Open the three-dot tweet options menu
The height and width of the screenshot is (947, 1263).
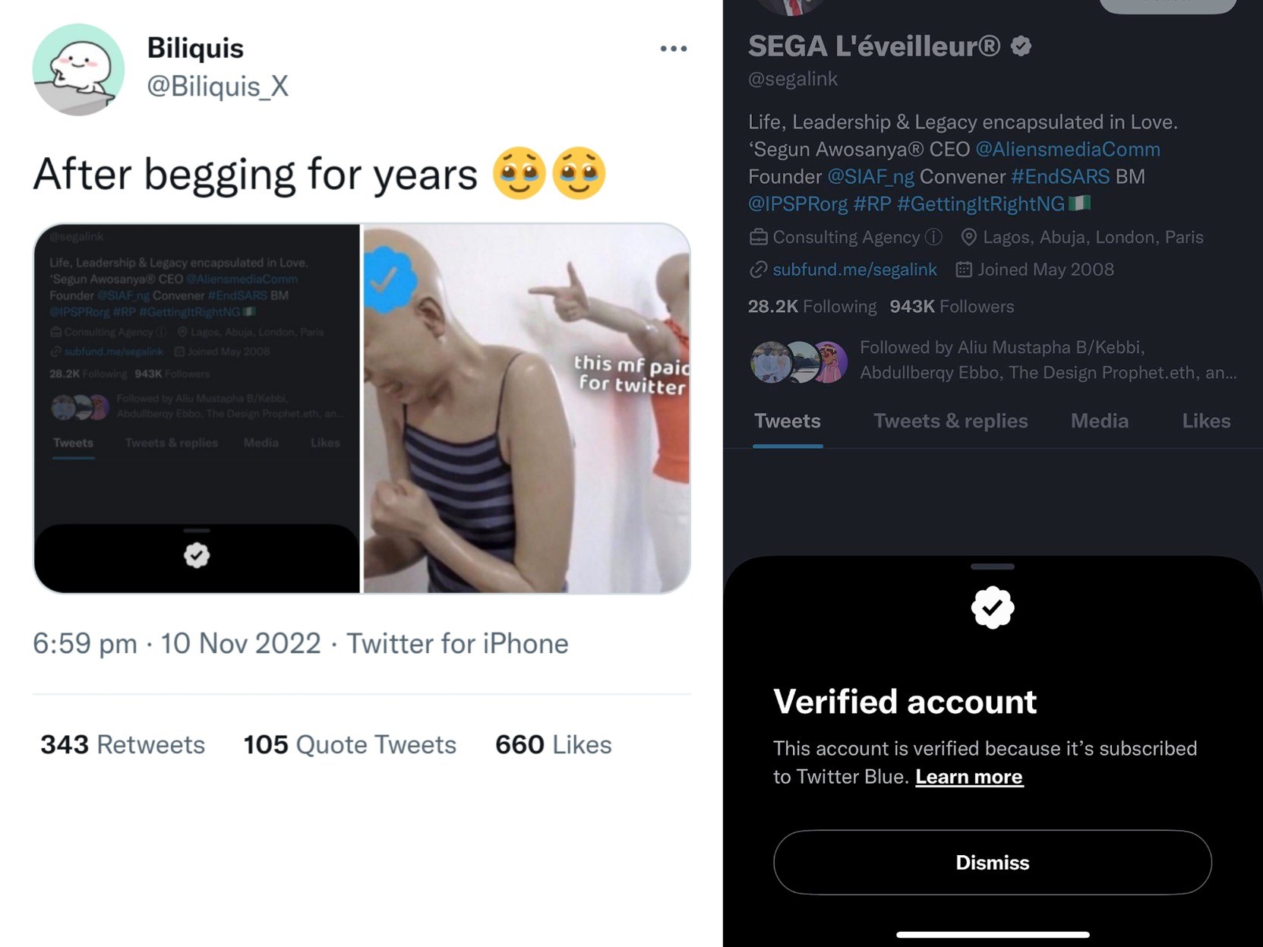(673, 49)
